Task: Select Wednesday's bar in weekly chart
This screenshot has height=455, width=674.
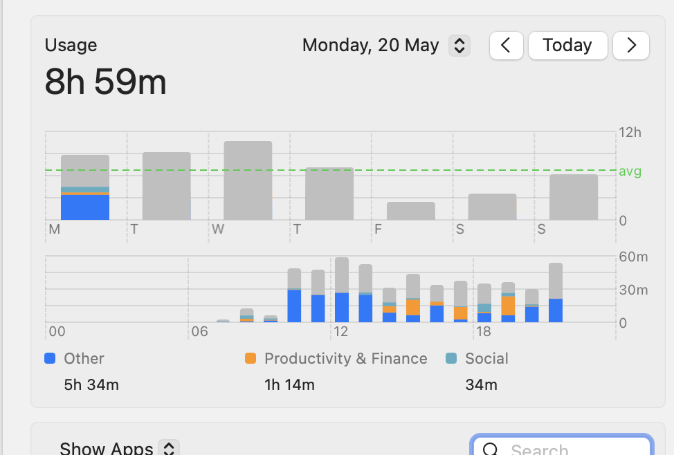Action: click(248, 181)
